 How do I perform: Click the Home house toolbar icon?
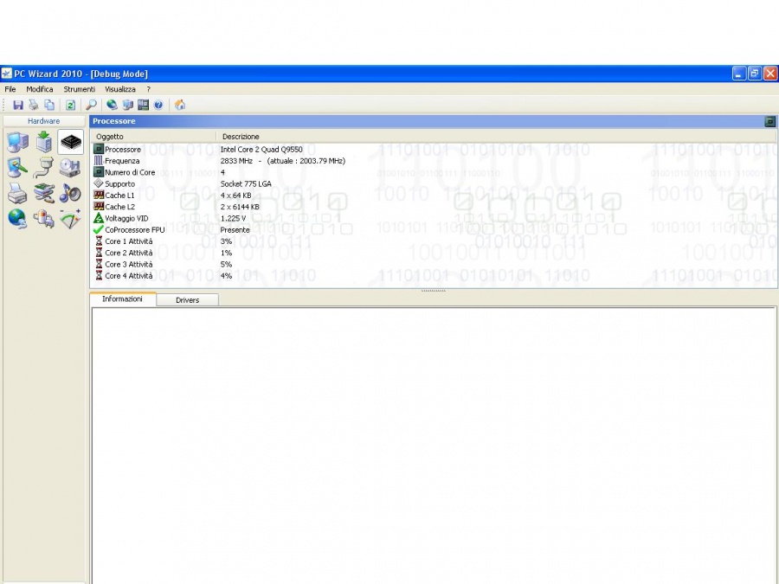[x=180, y=105]
